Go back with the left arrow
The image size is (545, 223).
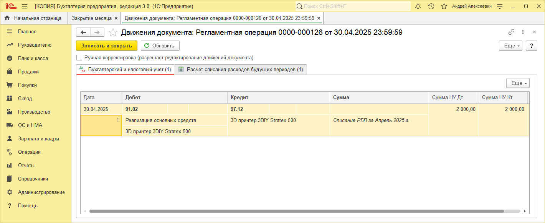coord(83,33)
